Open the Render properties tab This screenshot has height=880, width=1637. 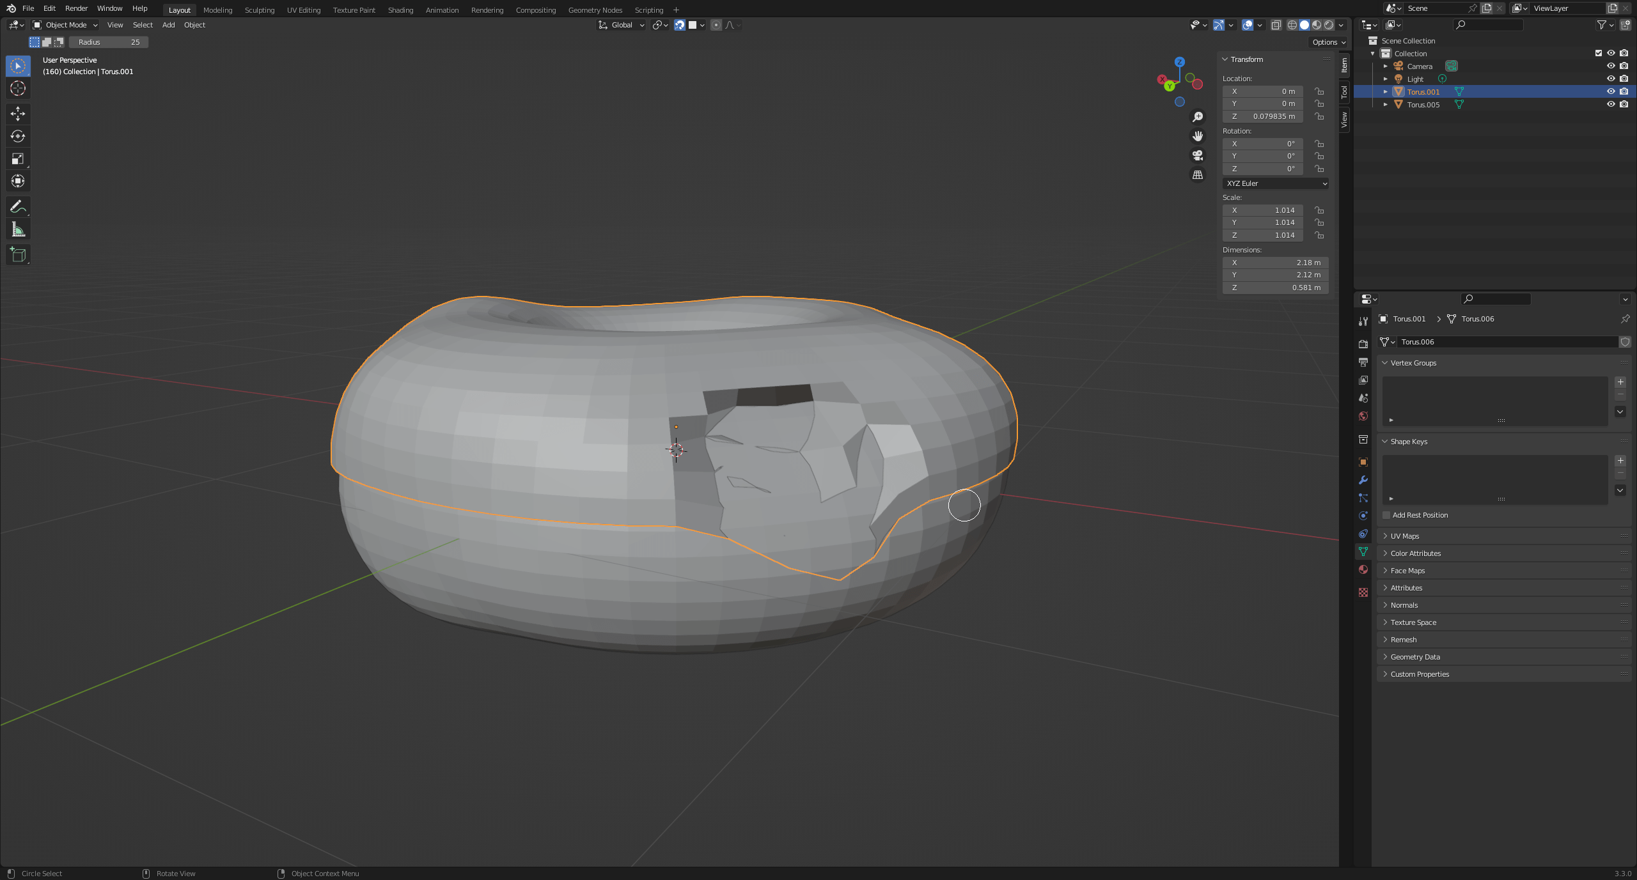[1363, 343]
